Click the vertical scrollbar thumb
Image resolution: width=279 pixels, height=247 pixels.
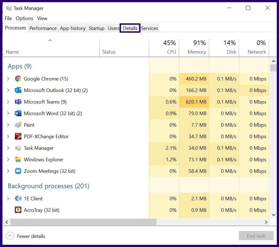click(x=274, y=68)
